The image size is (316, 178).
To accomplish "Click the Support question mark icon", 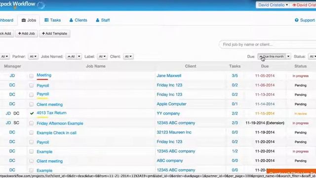I will (297, 20).
